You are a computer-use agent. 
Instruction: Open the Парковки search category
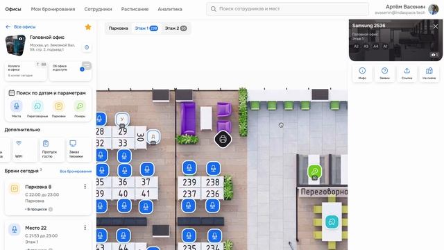pos(58,109)
